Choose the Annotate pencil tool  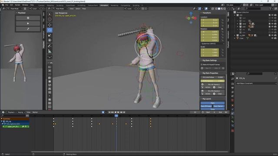pos(50,46)
